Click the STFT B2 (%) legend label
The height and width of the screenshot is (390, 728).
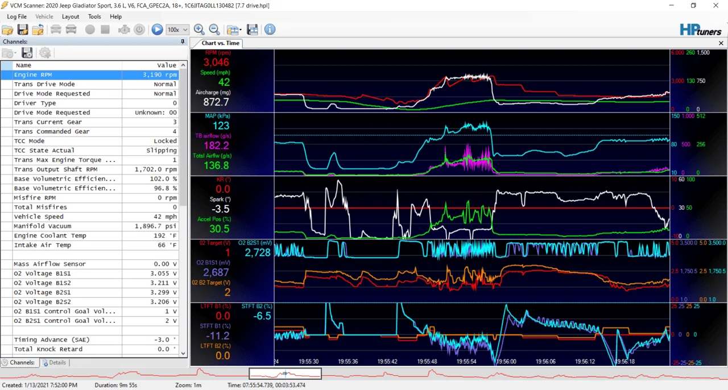click(x=256, y=306)
